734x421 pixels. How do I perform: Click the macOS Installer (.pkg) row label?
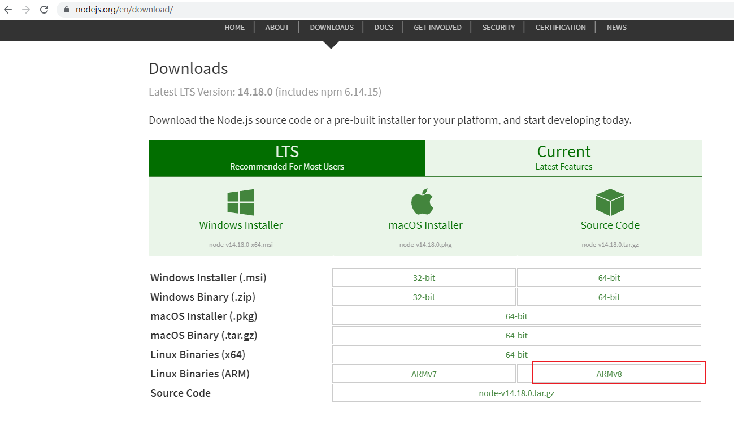tap(204, 316)
